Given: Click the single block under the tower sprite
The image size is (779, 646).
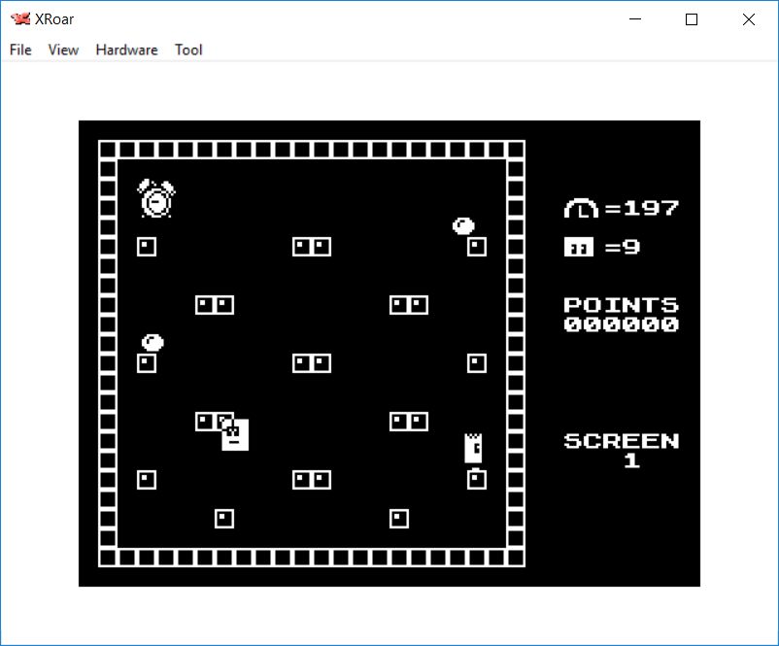Looking at the screenshot, I should click(x=476, y=479).
